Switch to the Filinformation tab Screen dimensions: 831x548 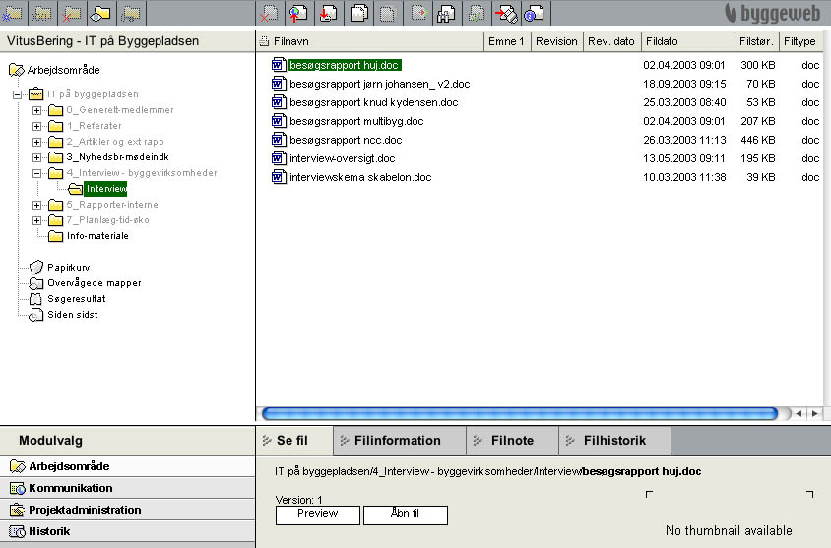tap(397, 441)
